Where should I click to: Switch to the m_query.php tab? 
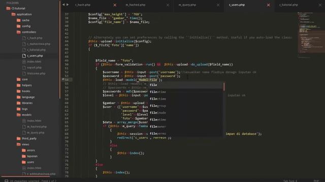(x=187, y=5)
